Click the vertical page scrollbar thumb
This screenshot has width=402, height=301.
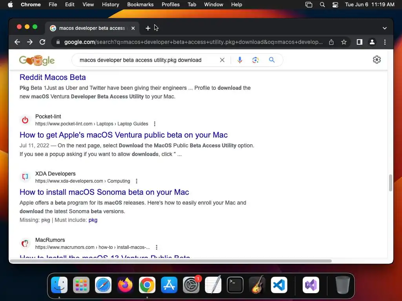point(391,183)
